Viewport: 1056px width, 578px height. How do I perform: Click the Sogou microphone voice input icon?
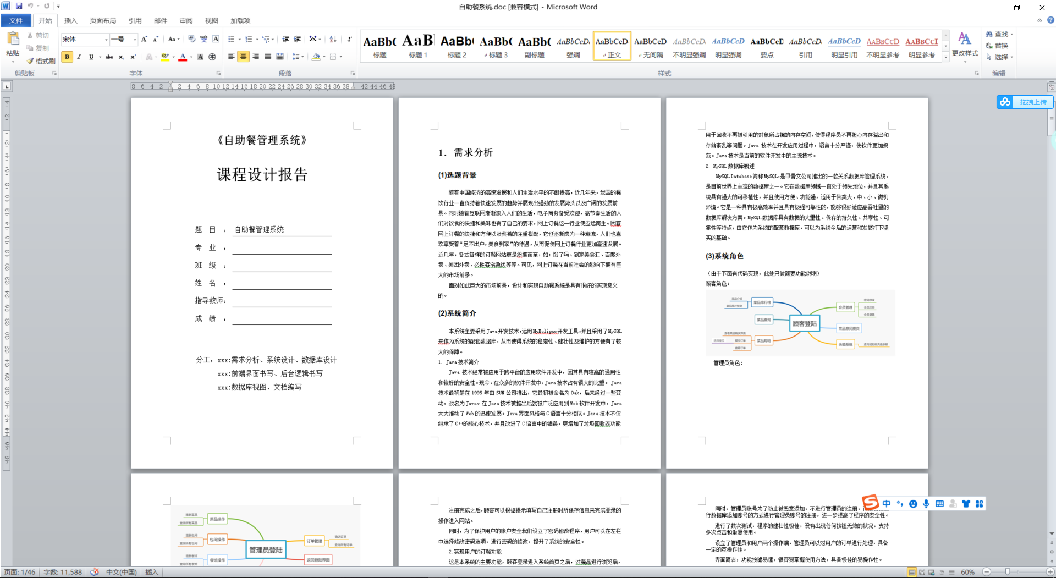click(926, 504)
